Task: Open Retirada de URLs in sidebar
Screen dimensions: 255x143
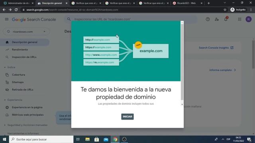Action: [x=22, y=90]
